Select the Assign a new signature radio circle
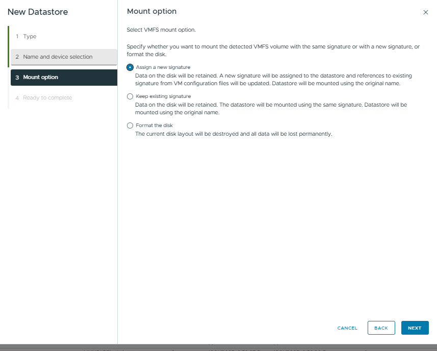Viewport: 437px width, 351px height. [x=130, y=67]
